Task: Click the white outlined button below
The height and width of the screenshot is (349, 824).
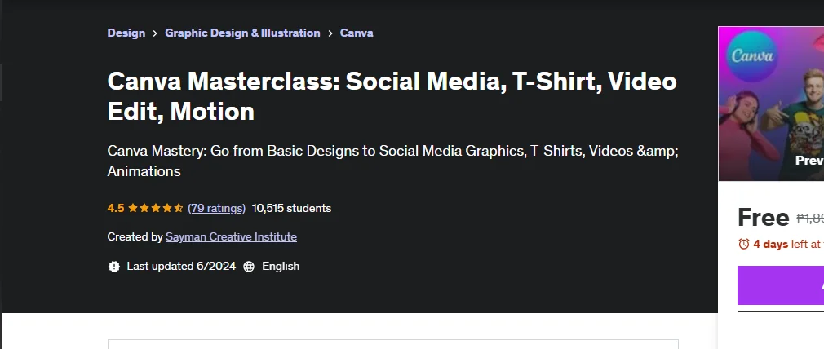Action: click(781, 330)
